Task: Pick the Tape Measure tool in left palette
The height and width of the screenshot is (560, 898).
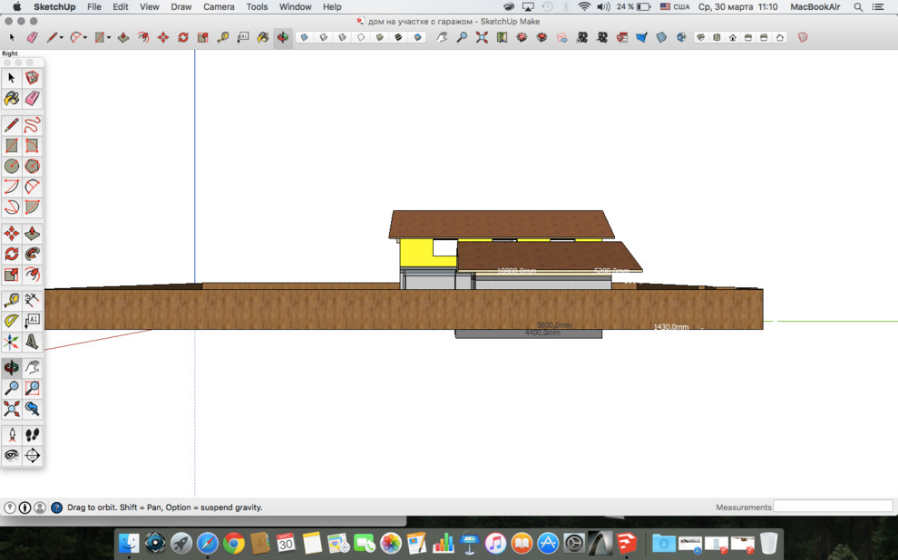Action: tap(12, 300)
